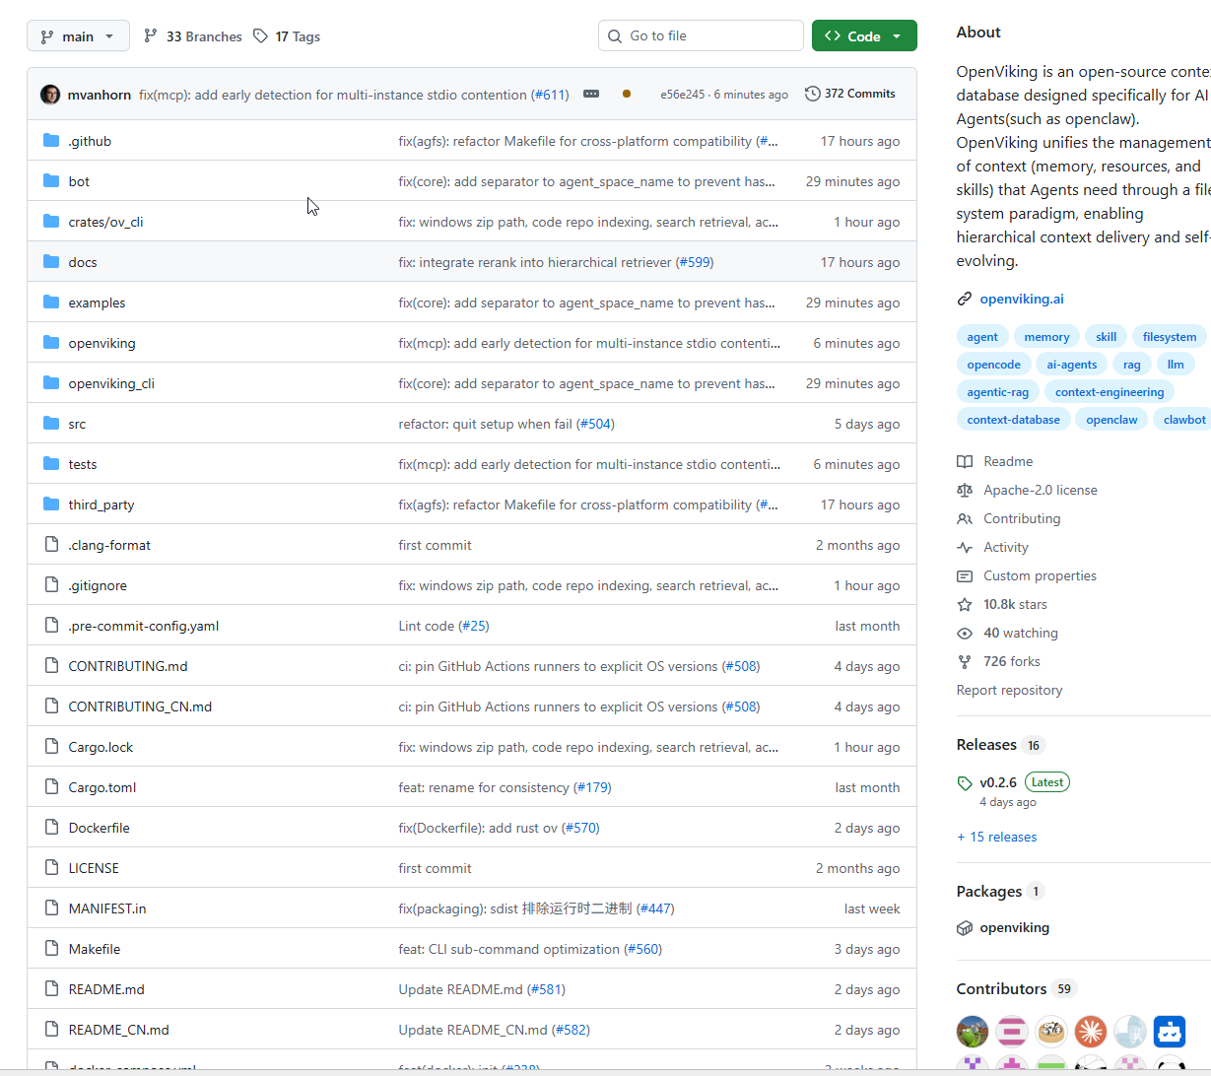Click the + 15 releases link
1211x1076 pixels.
click(996, 837)
